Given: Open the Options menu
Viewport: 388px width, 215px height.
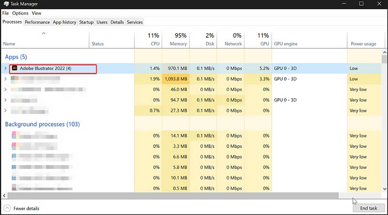Looking at the screenshot, I should (20, 13).
